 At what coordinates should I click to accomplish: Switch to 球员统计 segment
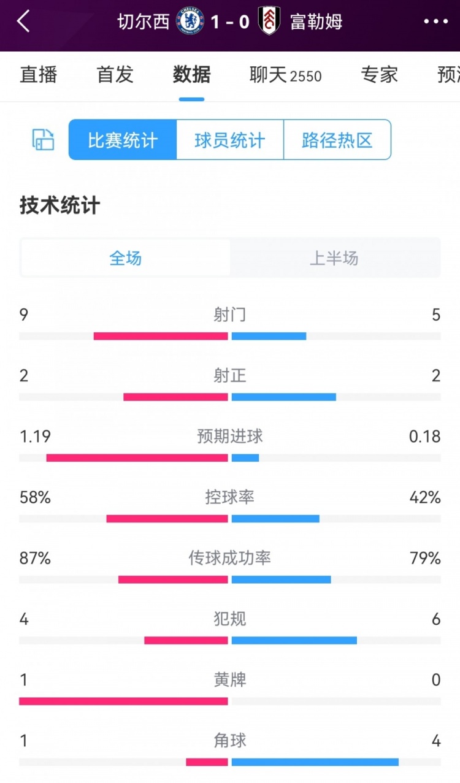pyautogui.click(x=230, y=140)
